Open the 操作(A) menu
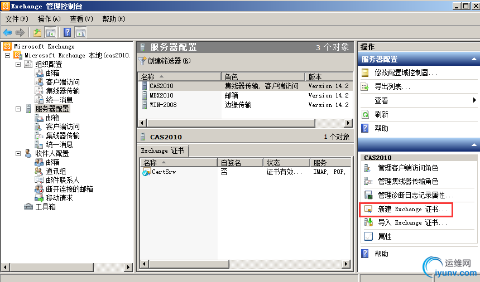This screenshot has width=480, height=282. click(x=49, y=19)
